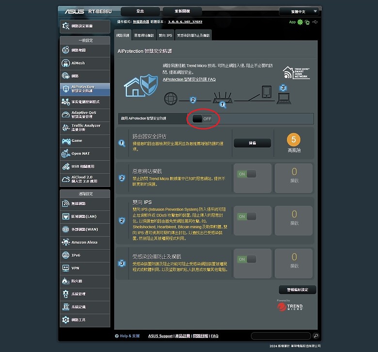Viewport: 378px width, 352px height.
Task: Click the malicious sites blocked count 0
Action: (294, 172)
